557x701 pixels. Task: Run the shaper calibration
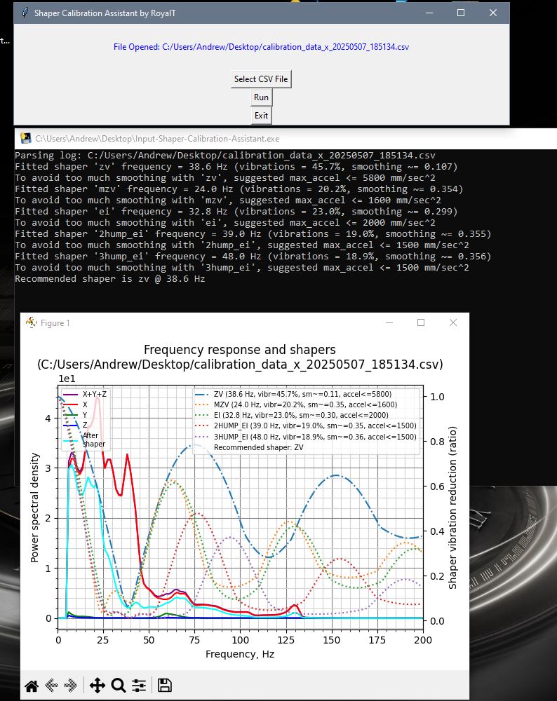[261, 97]
